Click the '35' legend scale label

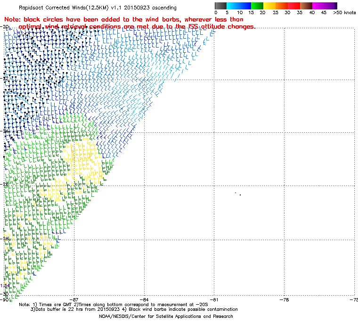(x=300, y=13)
